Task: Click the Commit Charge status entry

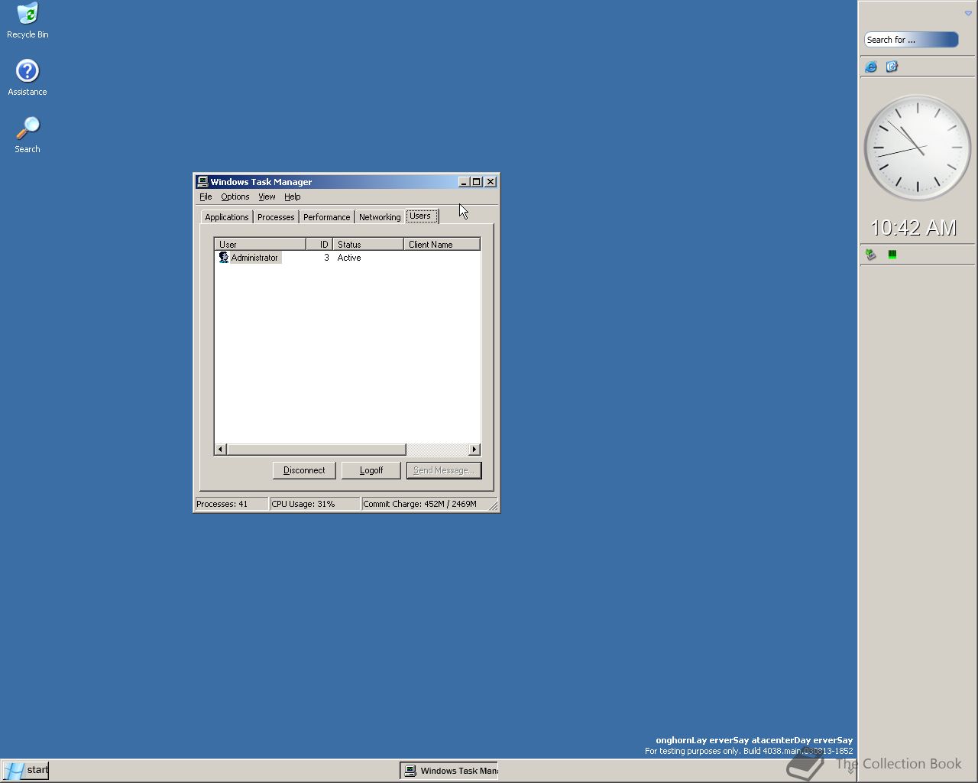Action: [x=425, y=504]
